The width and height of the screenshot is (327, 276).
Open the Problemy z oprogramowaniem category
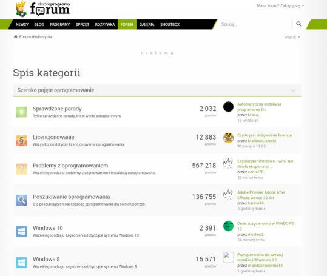click(70, 166)
